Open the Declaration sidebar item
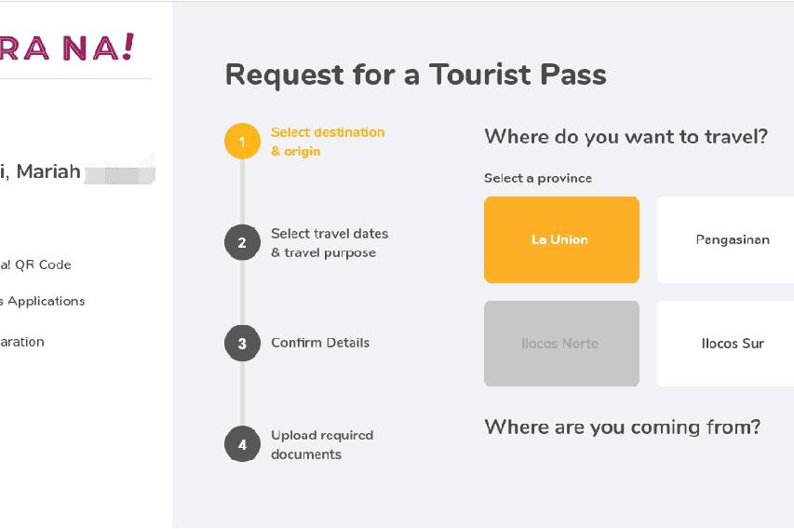The width and height of the screenshot is (794, 529). (22, 342)
